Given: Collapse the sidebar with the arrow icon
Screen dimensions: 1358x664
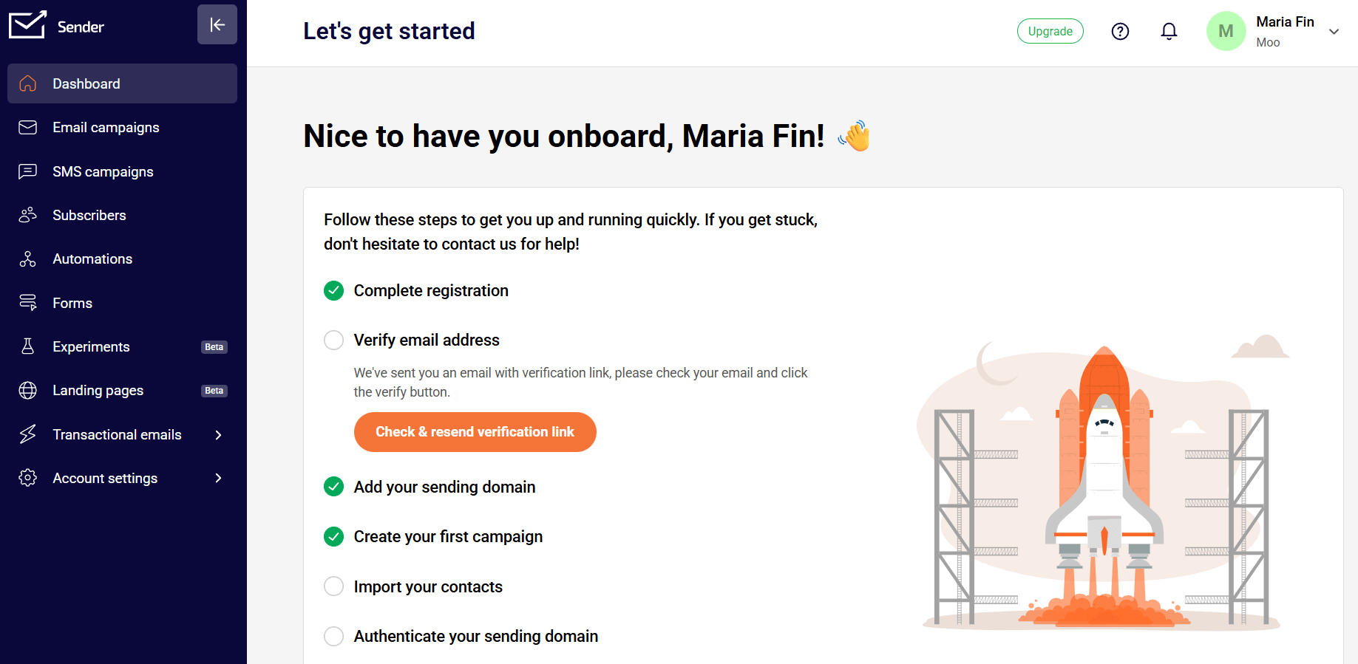Looking at the screenshot, I should pyautogui.click(x=217, y=25).
